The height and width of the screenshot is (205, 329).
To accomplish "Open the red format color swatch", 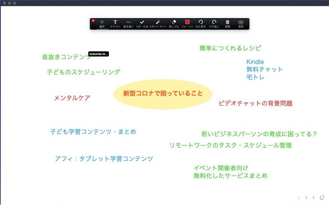I will click(x=188, y=22).
